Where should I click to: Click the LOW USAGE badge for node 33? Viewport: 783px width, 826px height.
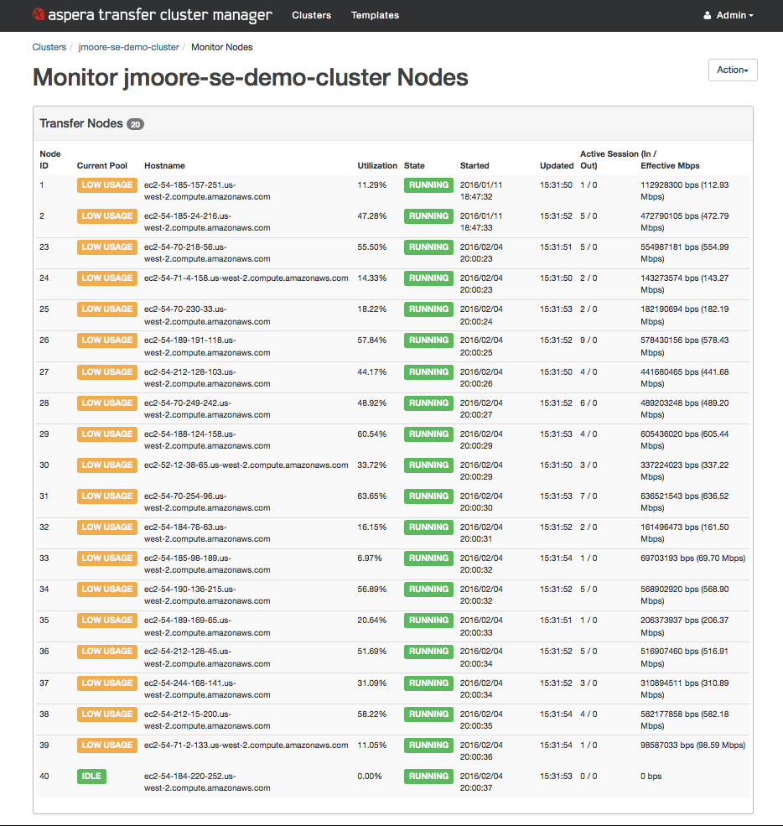(x=107, y=558)
